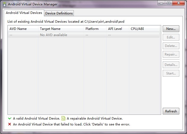Click the Details... button
This screenshot has width=187, height=134.
[171, 65]
